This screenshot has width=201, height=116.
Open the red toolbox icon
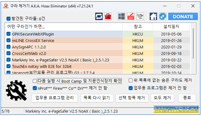pyautogui.click(x=108, y=16)
